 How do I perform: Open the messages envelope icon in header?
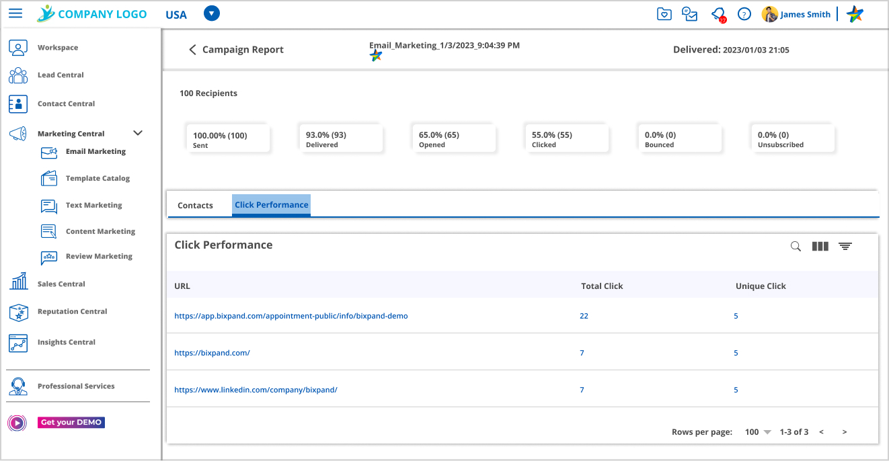coord(690,14)
